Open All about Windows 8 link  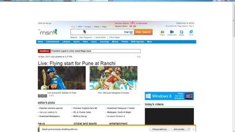pos(116,116)
